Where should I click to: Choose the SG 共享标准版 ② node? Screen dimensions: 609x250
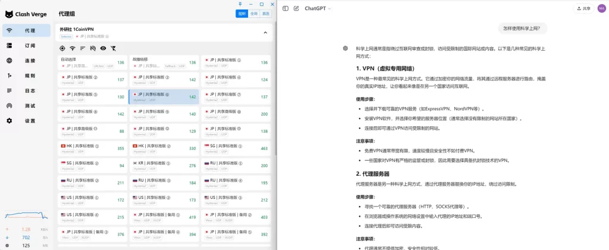coord(92,165)
